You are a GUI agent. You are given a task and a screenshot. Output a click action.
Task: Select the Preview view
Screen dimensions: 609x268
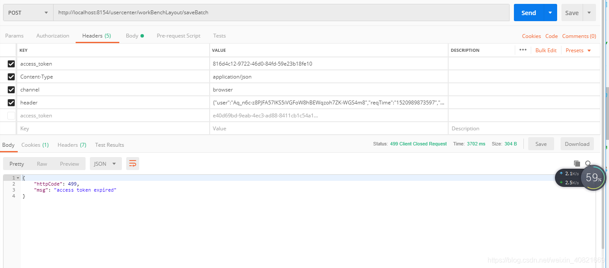tap(70, 164)
